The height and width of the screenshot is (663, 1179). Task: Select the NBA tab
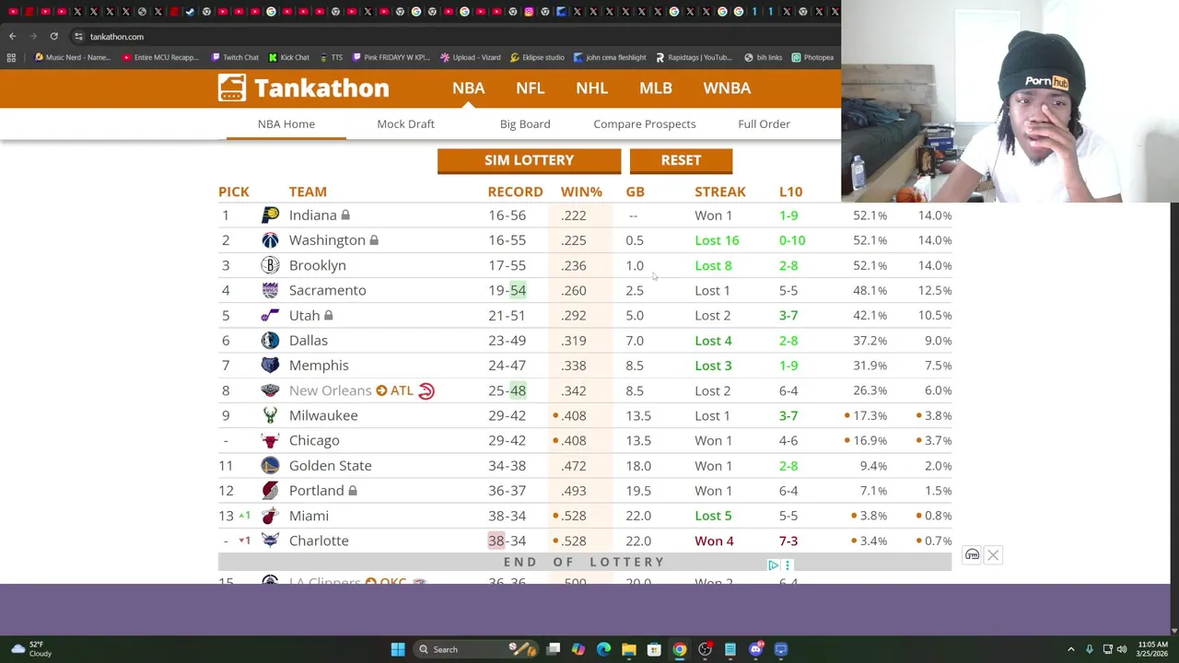click(x=468, y=87)
